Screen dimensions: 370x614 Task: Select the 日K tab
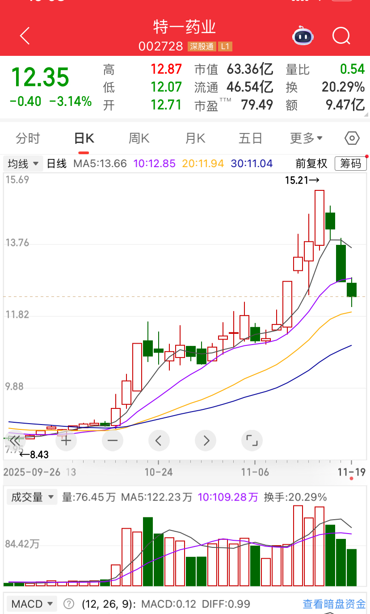(x=84, y=139)
